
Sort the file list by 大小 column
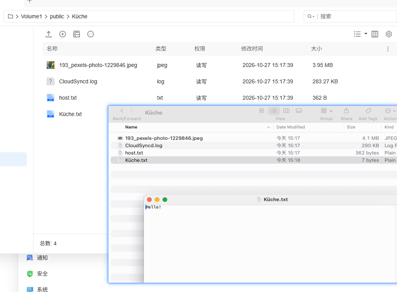(x=316, y=49)
